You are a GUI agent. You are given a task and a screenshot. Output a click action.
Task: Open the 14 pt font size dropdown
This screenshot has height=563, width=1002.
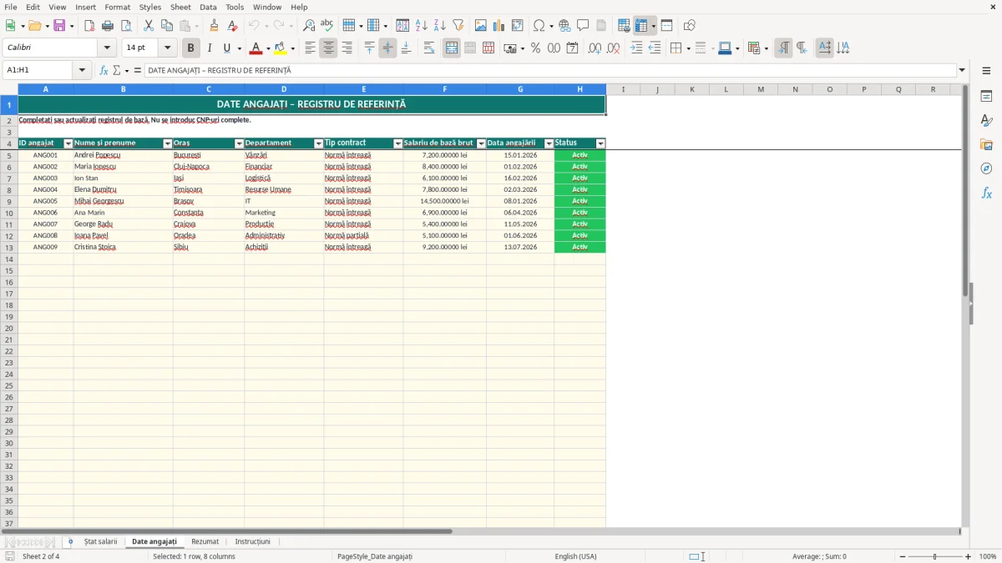(168, 48)
